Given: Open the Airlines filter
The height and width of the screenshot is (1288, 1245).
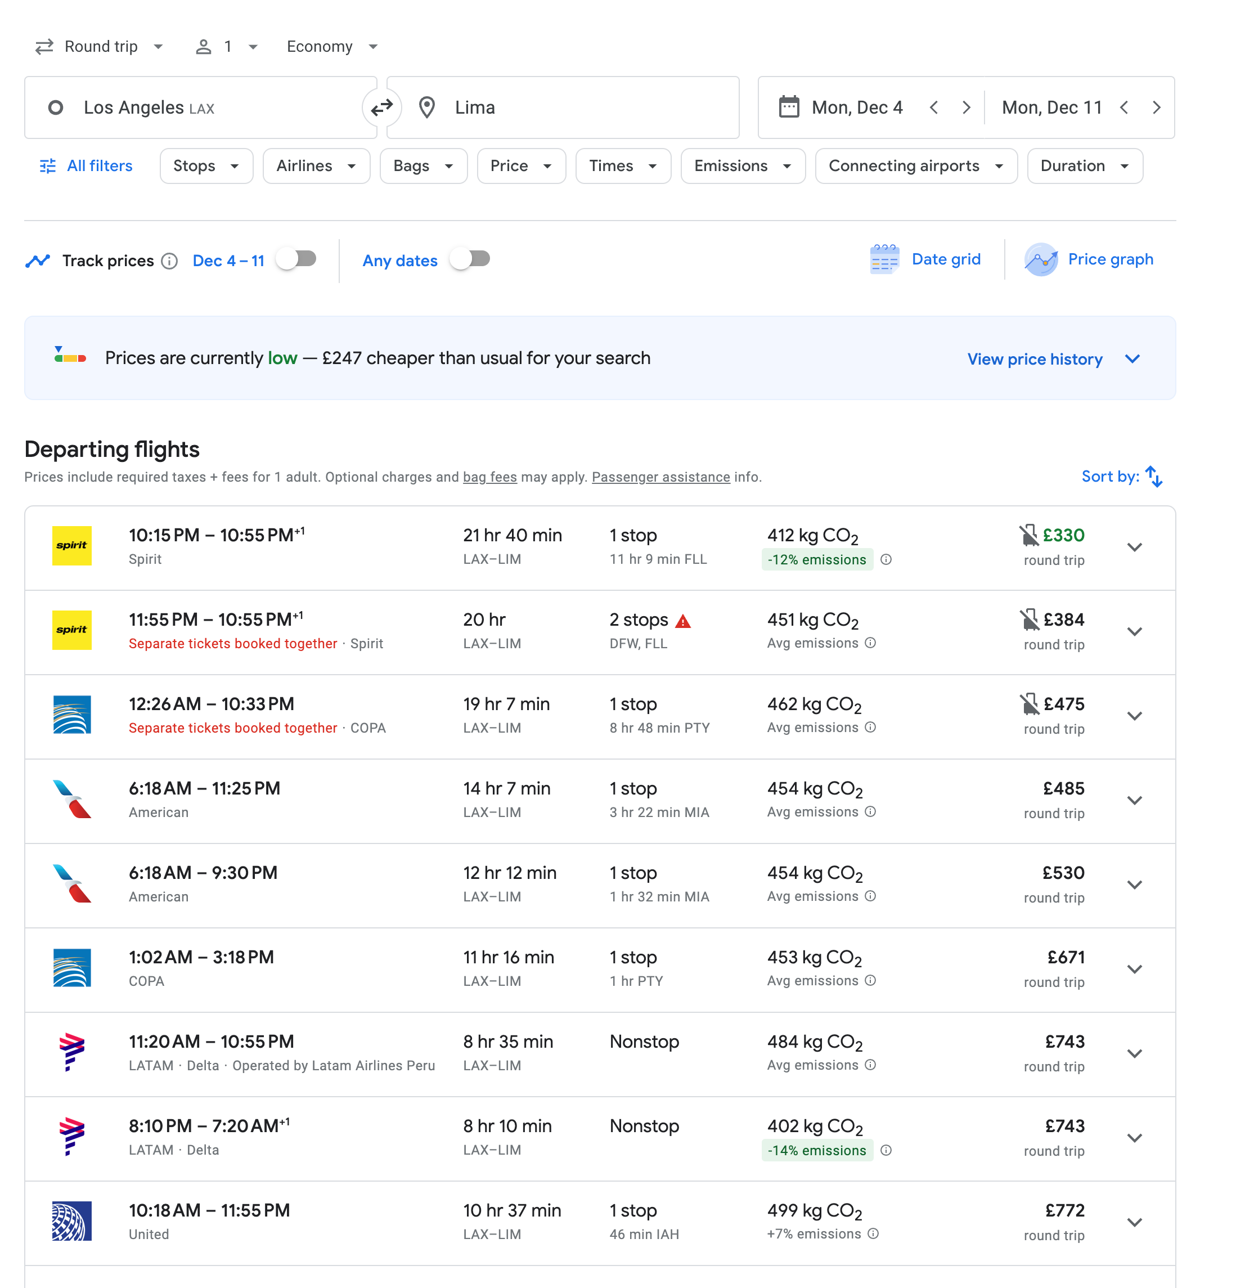Looking at the screenshot, I should tap(316, 166).
